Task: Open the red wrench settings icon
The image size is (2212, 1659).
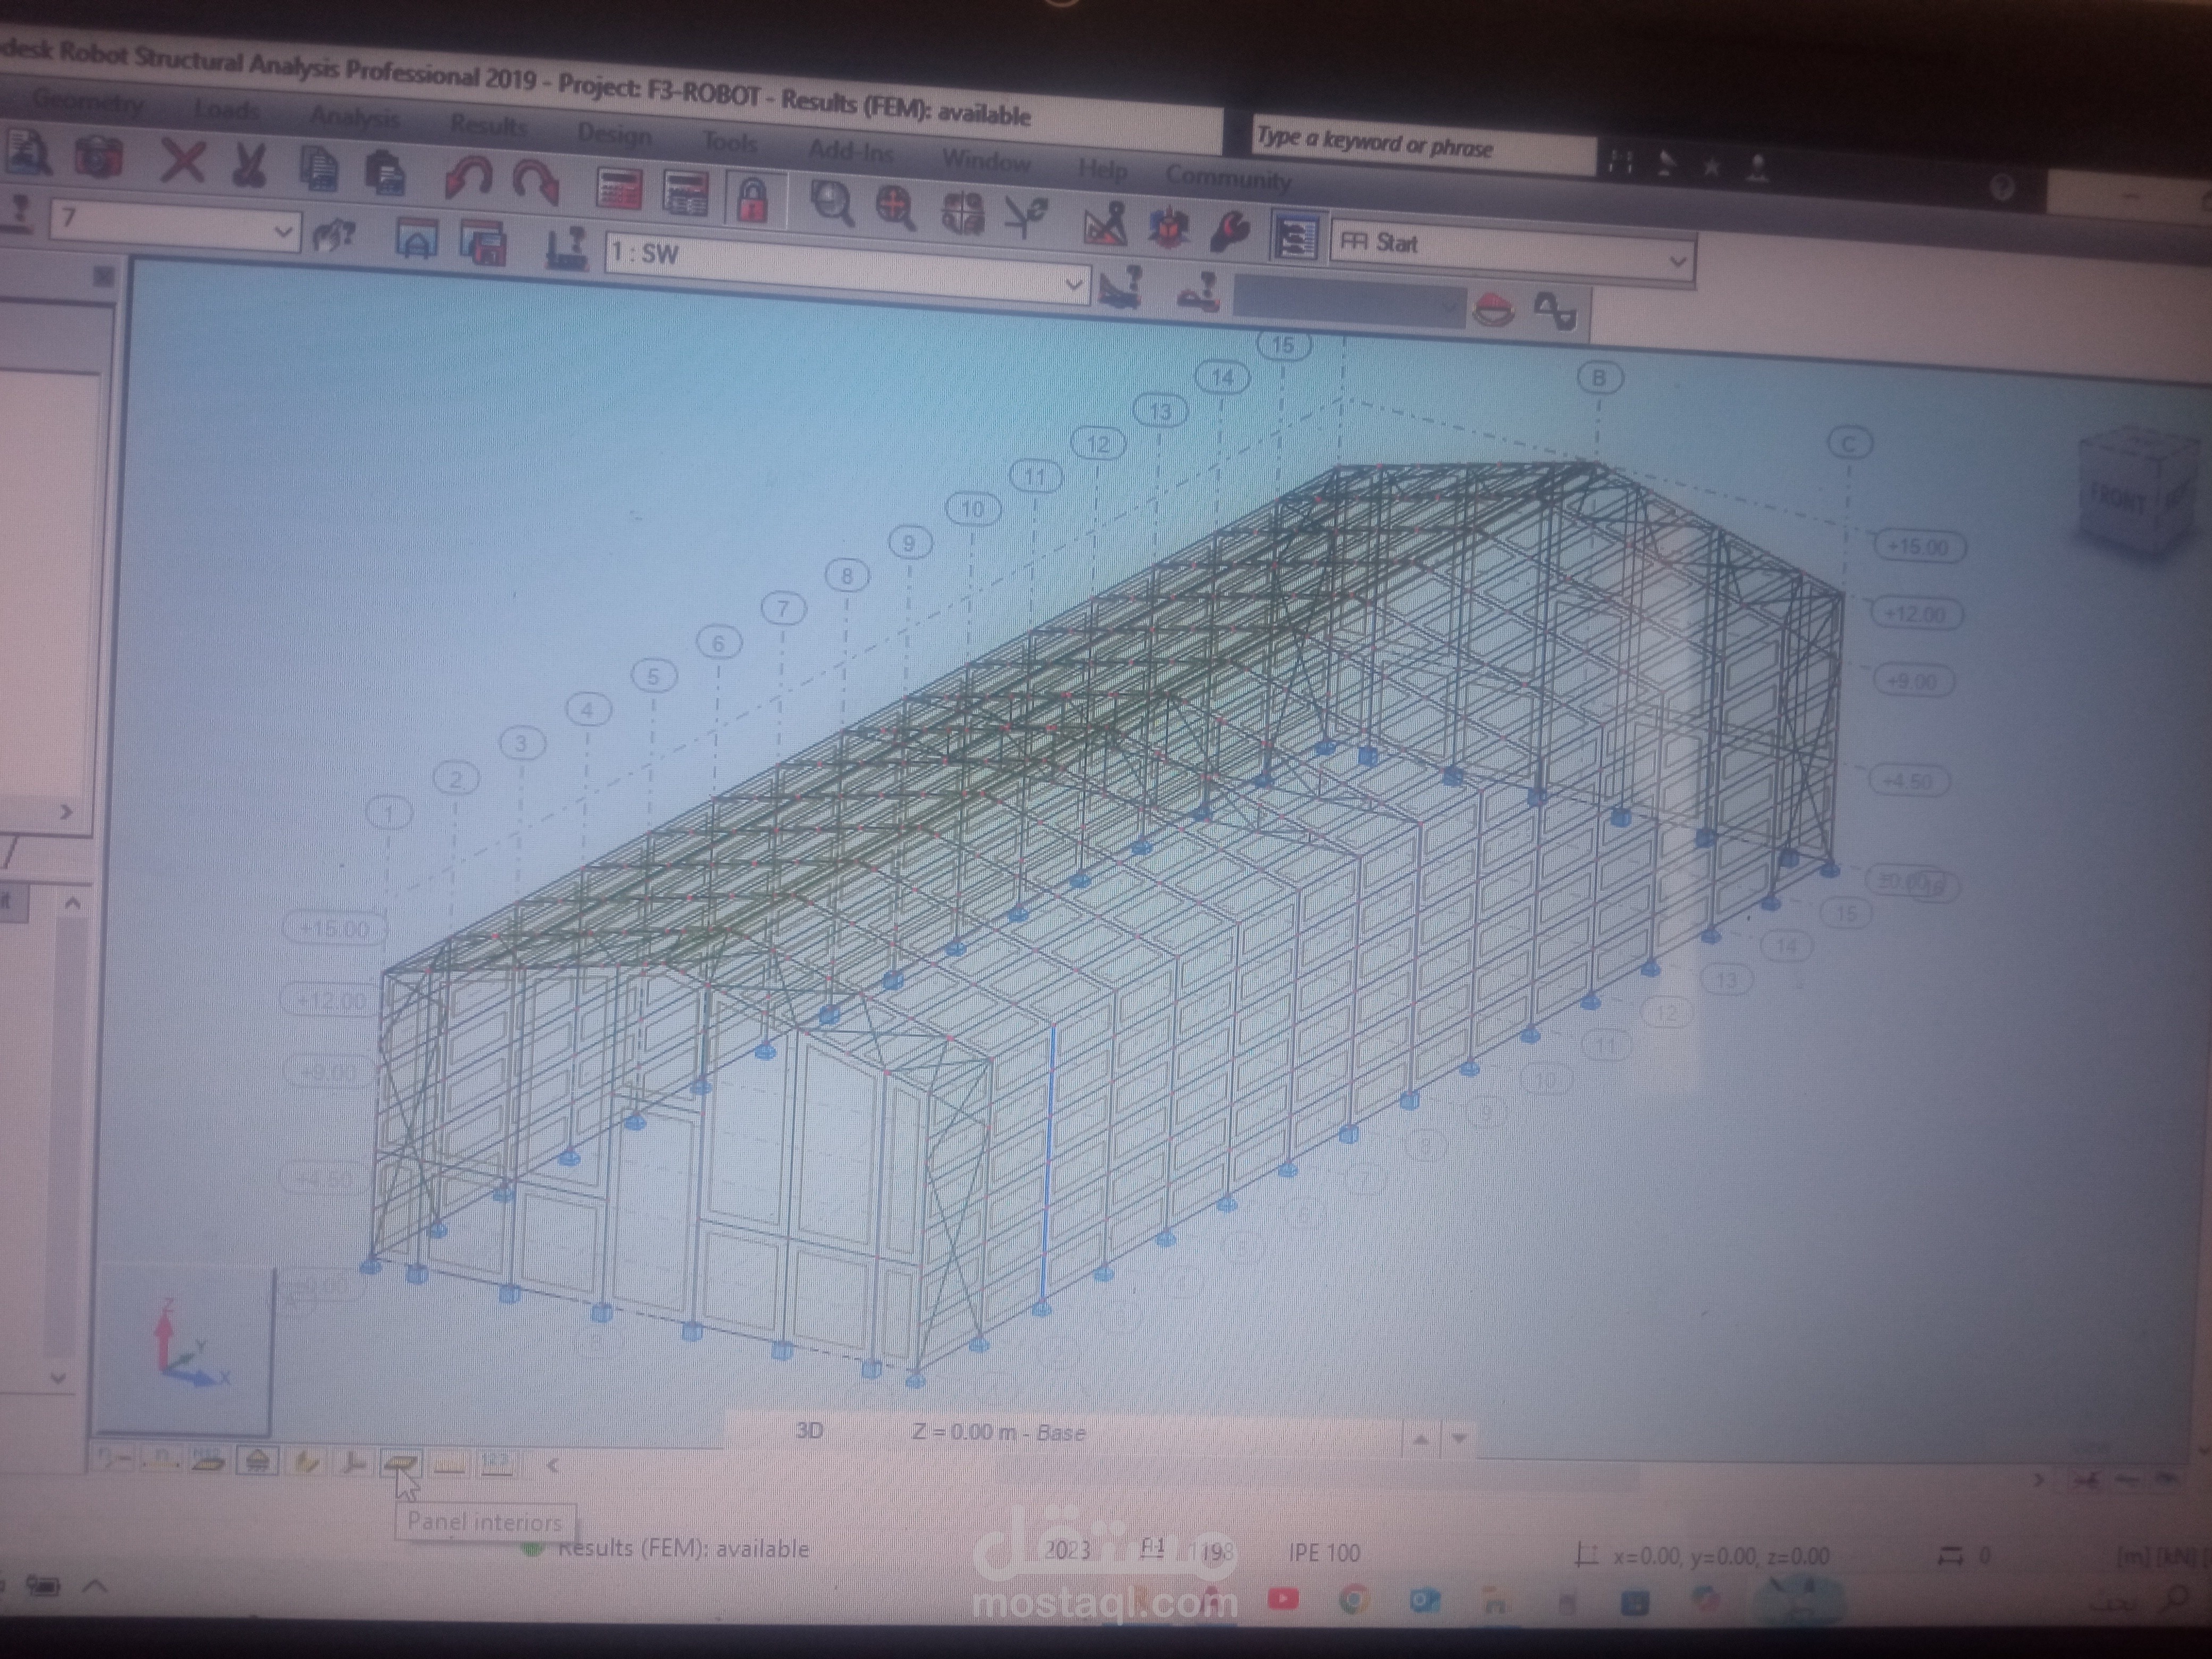Action: coord(1231,231)
